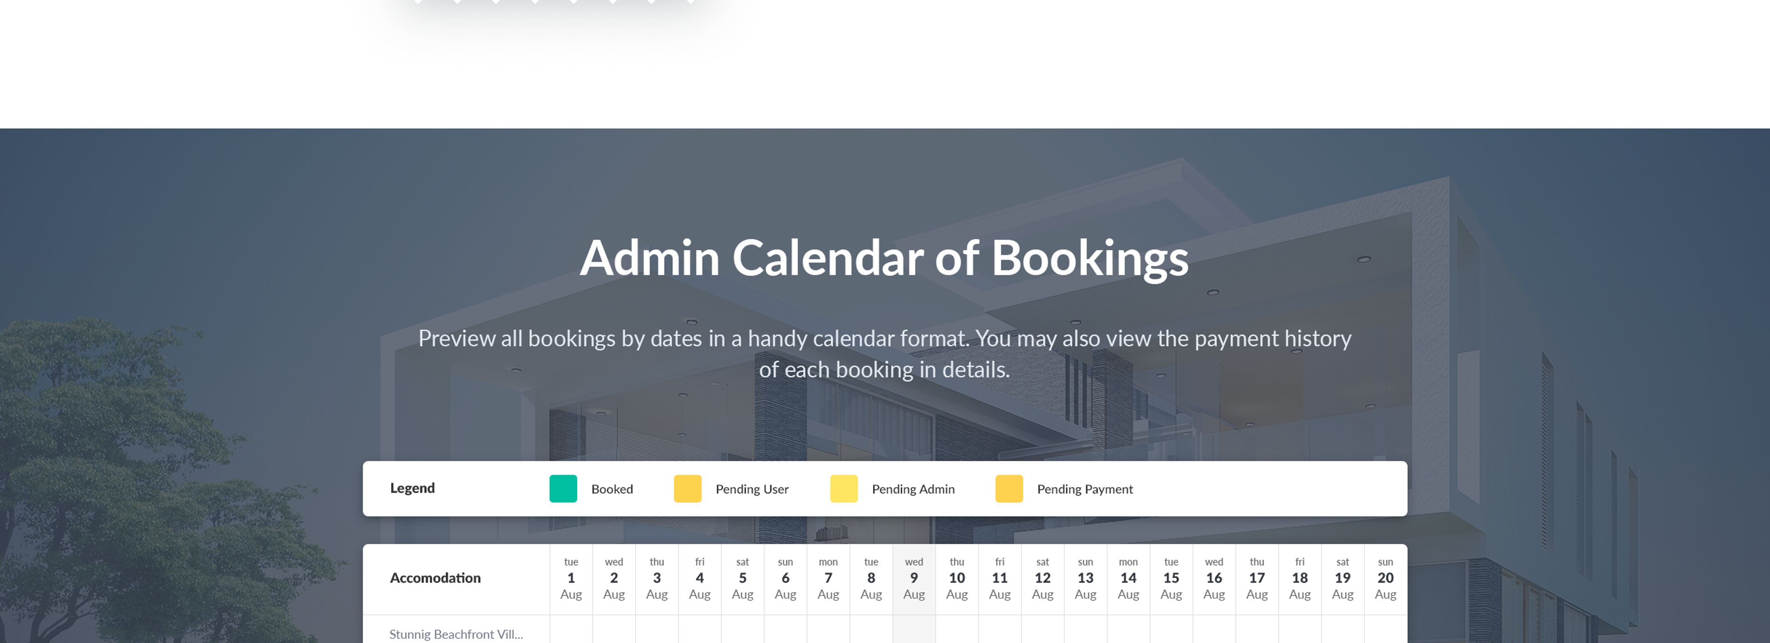Select the thu 10 Aug date header
This screenshot has height=643, width=1770.
tap(956, 578)
